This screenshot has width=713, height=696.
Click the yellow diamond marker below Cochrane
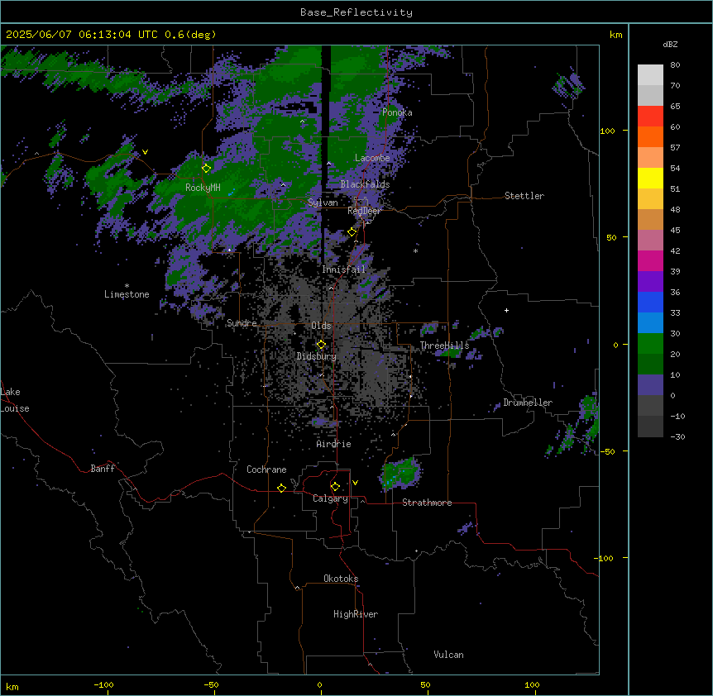pyautogui.click(x=281, y=488)
